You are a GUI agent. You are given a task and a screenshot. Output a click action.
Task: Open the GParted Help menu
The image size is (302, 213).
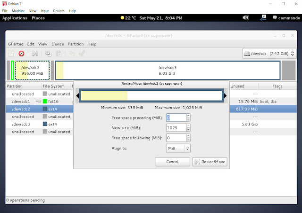click(92, 44)
